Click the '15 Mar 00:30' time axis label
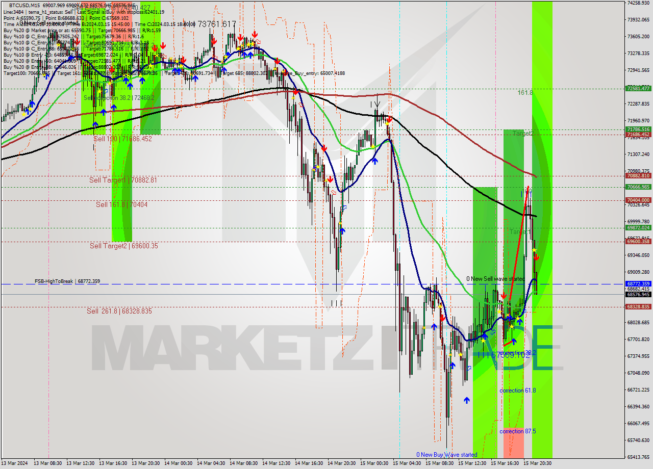 [374, 463]
